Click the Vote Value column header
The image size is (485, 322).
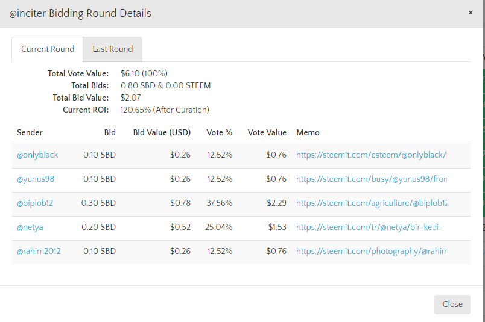click(267, 132)
